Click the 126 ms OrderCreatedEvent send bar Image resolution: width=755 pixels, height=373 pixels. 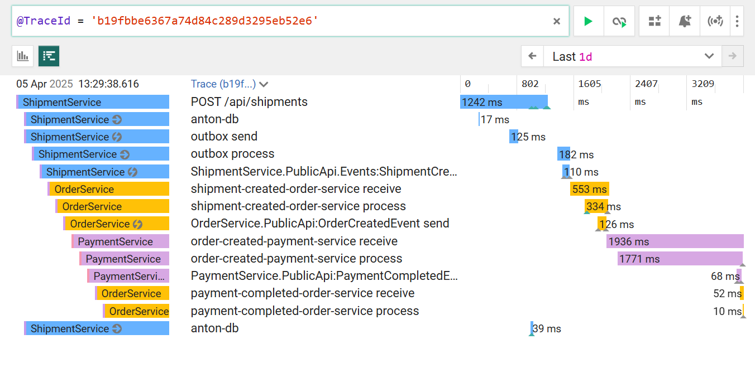point(602,224)
